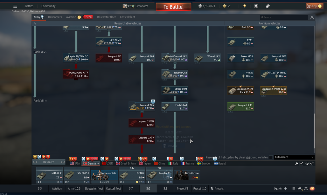This screenshot has height=195, width=327.
Task: Select the Japan nation flag
Action: tap(141, 163)
